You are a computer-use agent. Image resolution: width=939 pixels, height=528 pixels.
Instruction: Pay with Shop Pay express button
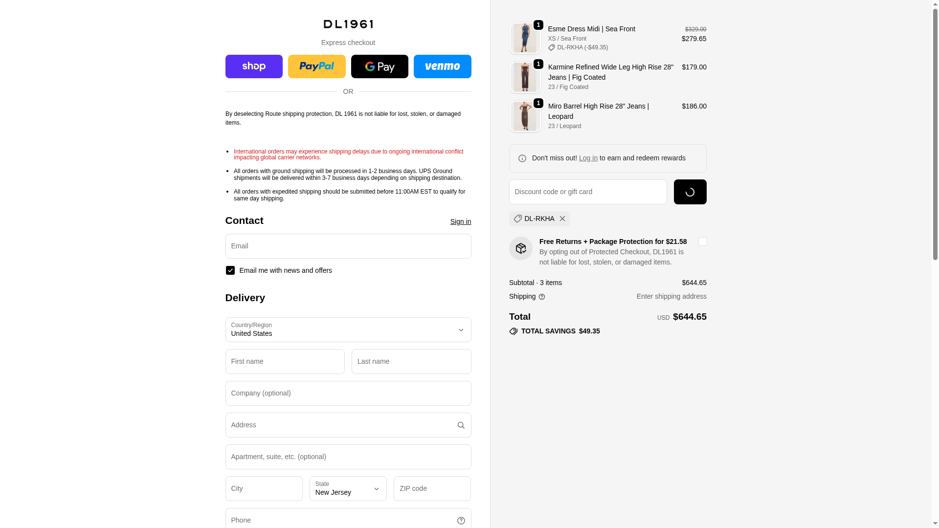click(254, 66)
